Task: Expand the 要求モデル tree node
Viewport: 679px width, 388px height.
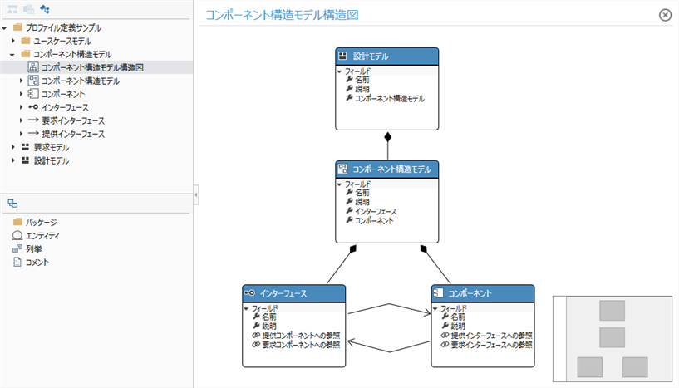Action: [13, 147]
